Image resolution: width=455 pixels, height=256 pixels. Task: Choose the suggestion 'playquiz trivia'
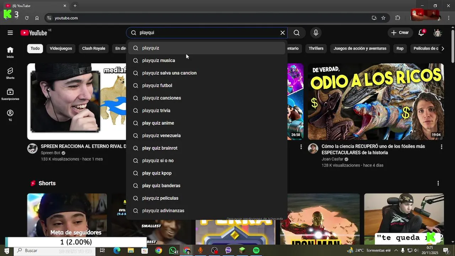click(x=207, y=111)
